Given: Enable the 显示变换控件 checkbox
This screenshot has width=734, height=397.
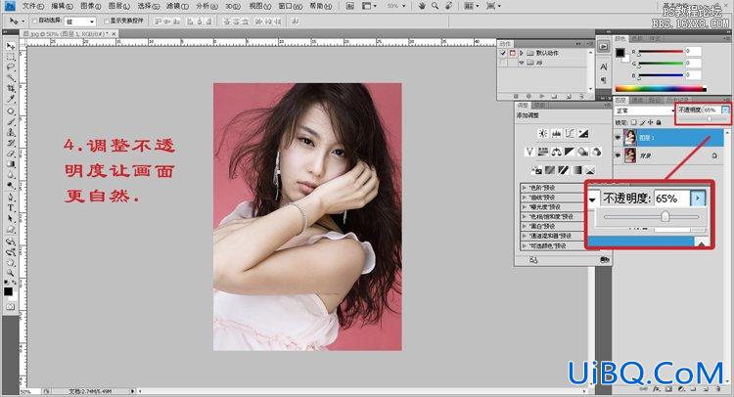Looking at the screenshot, I should click(x=107, y=22).
